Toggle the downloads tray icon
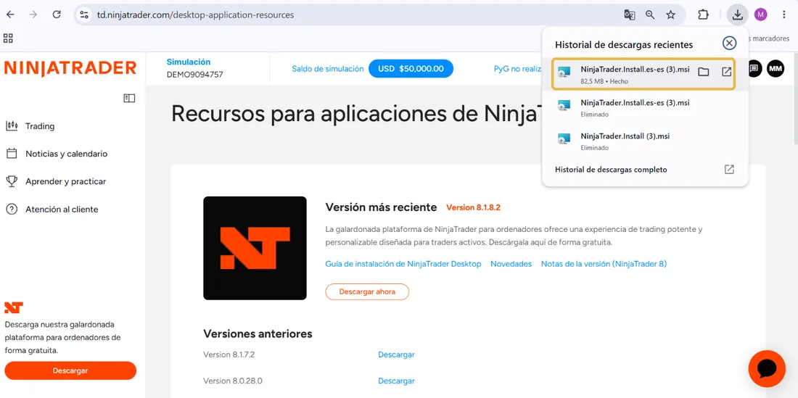The height and width of the screenshot is (398, 798). [x=737, y=14]
